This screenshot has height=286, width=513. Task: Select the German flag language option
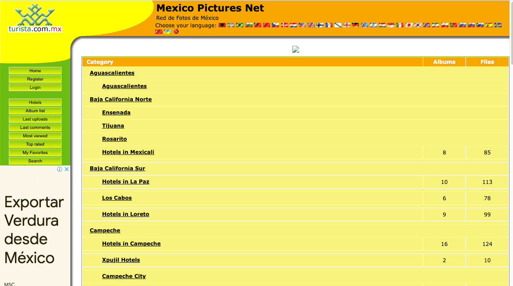[x=355, y=25]
